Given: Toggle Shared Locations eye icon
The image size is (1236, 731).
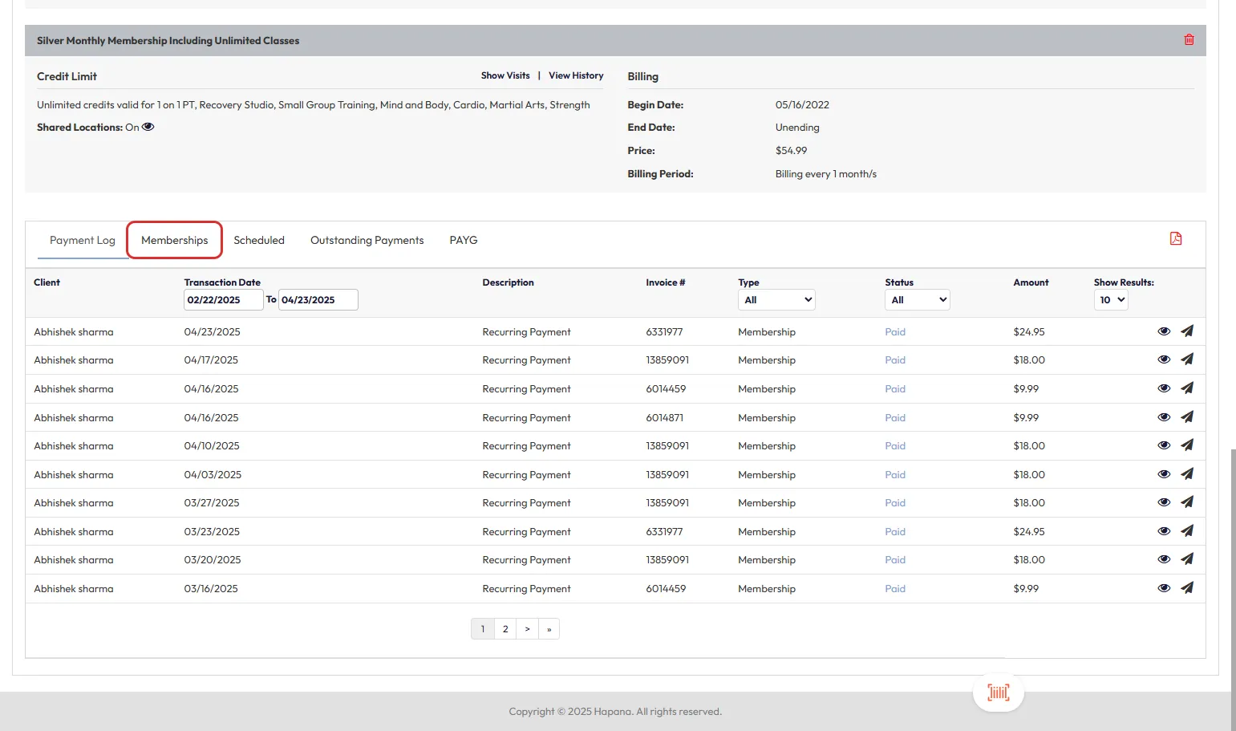Looking at the screenshot, I should coord(148,127).
